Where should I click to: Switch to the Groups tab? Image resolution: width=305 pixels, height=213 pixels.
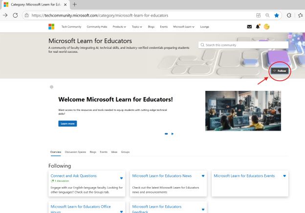pyautogui.click(x=125, y=152)
